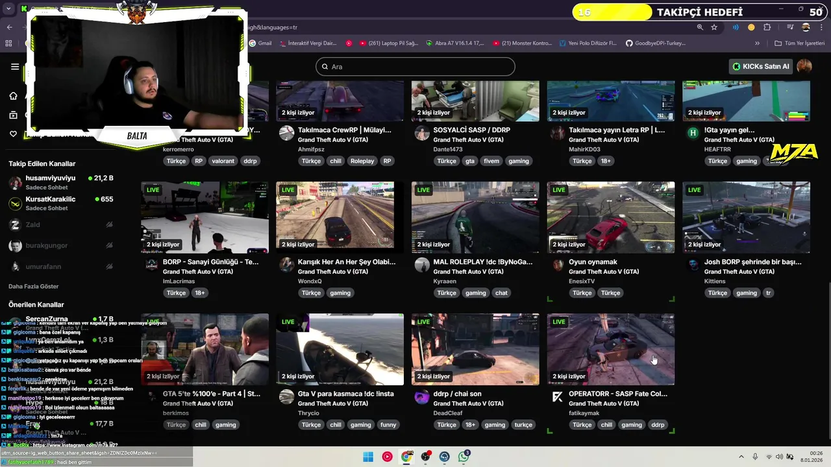Image resolution: width=831 pixels, height=467 pixels.
Task: Expand the hidden bookmarks chevron
Action: (x=757, y=43)
